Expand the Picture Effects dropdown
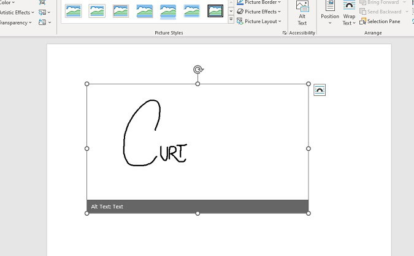Image resolution: width=414 pixels, height=256 pixels. [x=259, y=12]
